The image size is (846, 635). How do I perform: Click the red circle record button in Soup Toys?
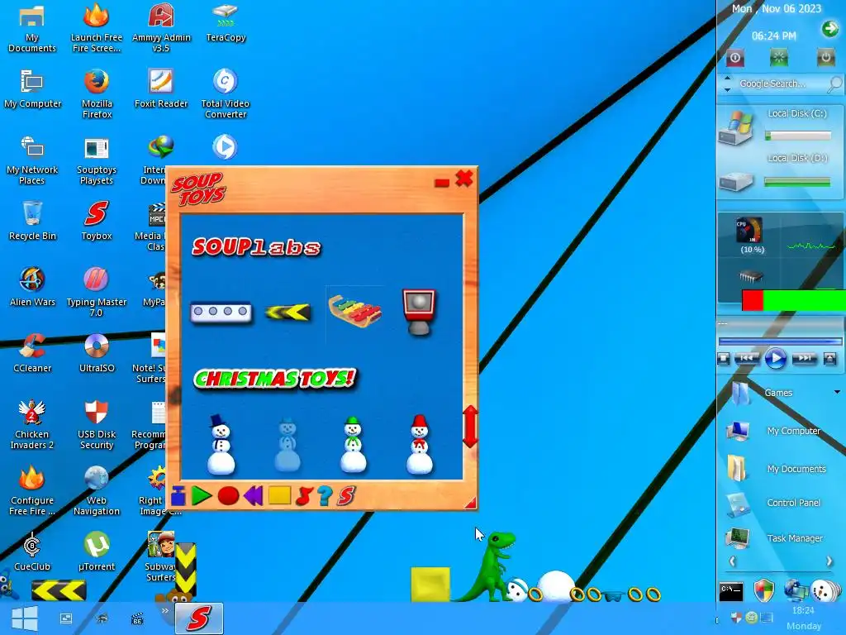point(228,496)
